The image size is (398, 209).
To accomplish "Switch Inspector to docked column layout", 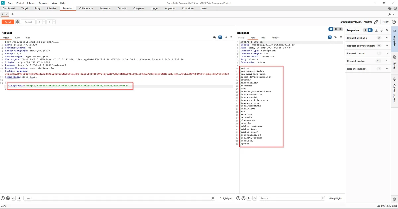I will click(x=370, y=30).
